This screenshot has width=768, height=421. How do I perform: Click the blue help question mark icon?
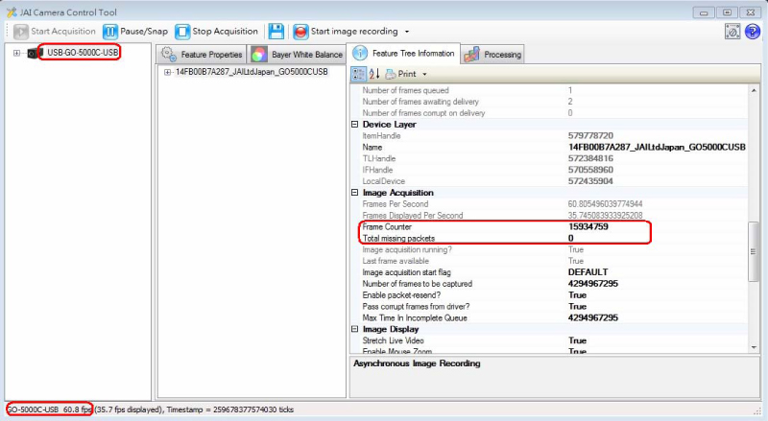pos(752,32)
